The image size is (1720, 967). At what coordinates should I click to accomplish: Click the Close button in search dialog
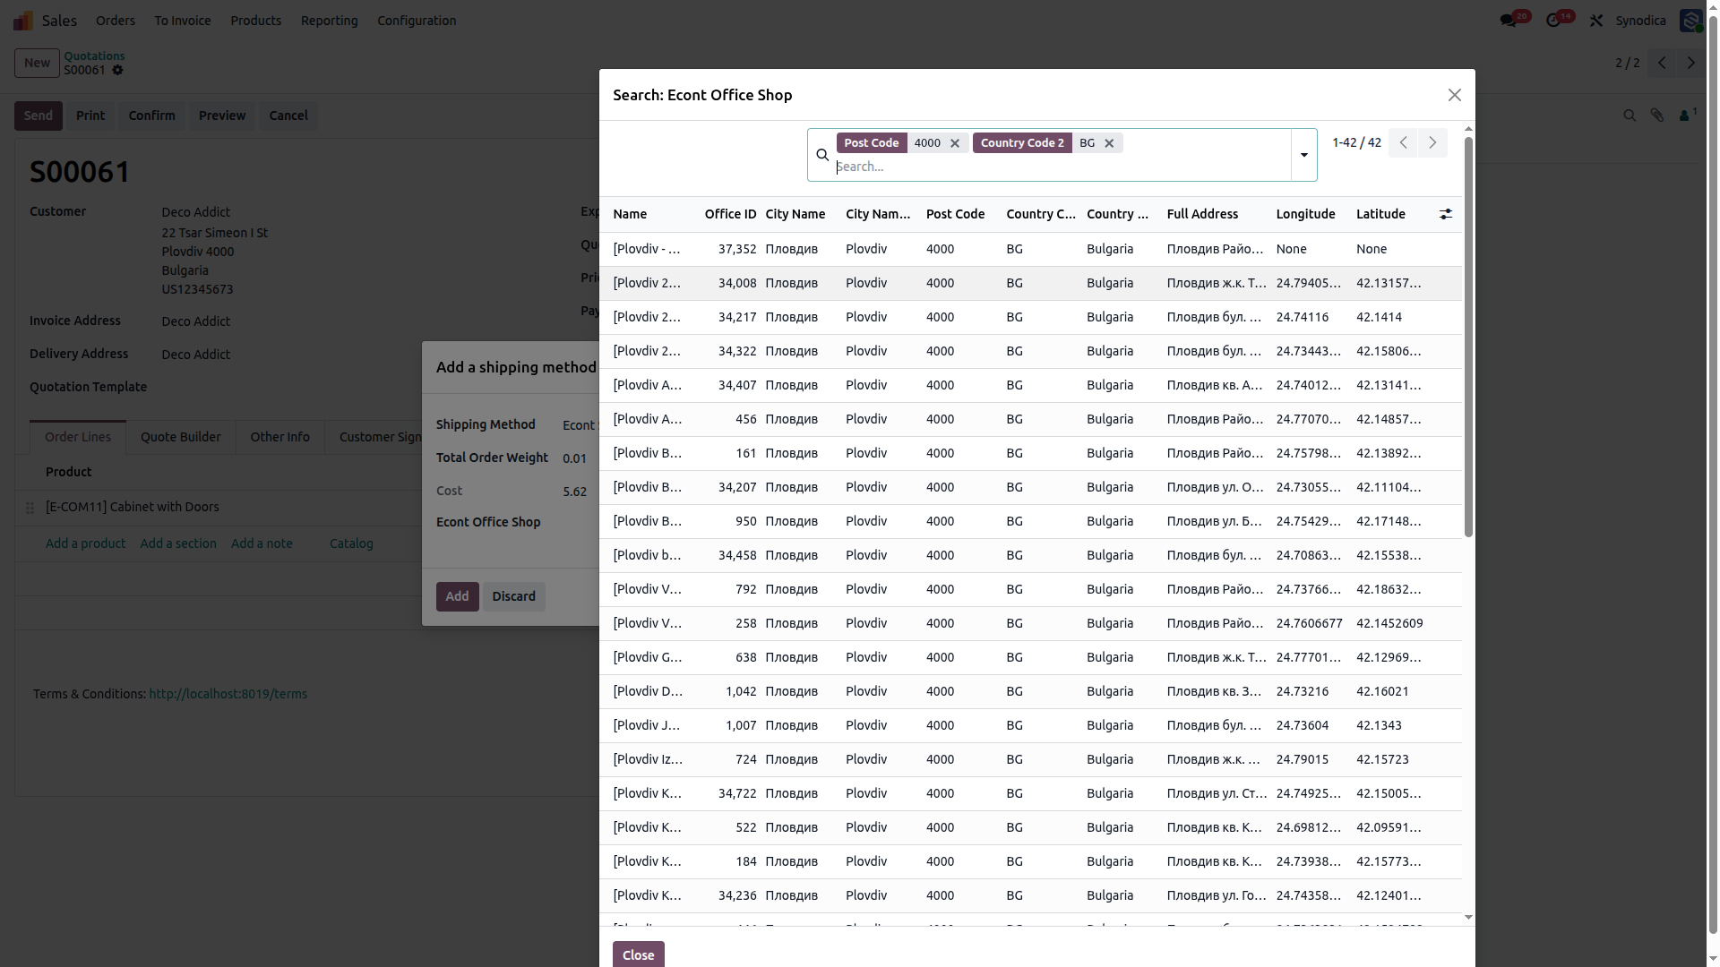click(x=638, y=954)
